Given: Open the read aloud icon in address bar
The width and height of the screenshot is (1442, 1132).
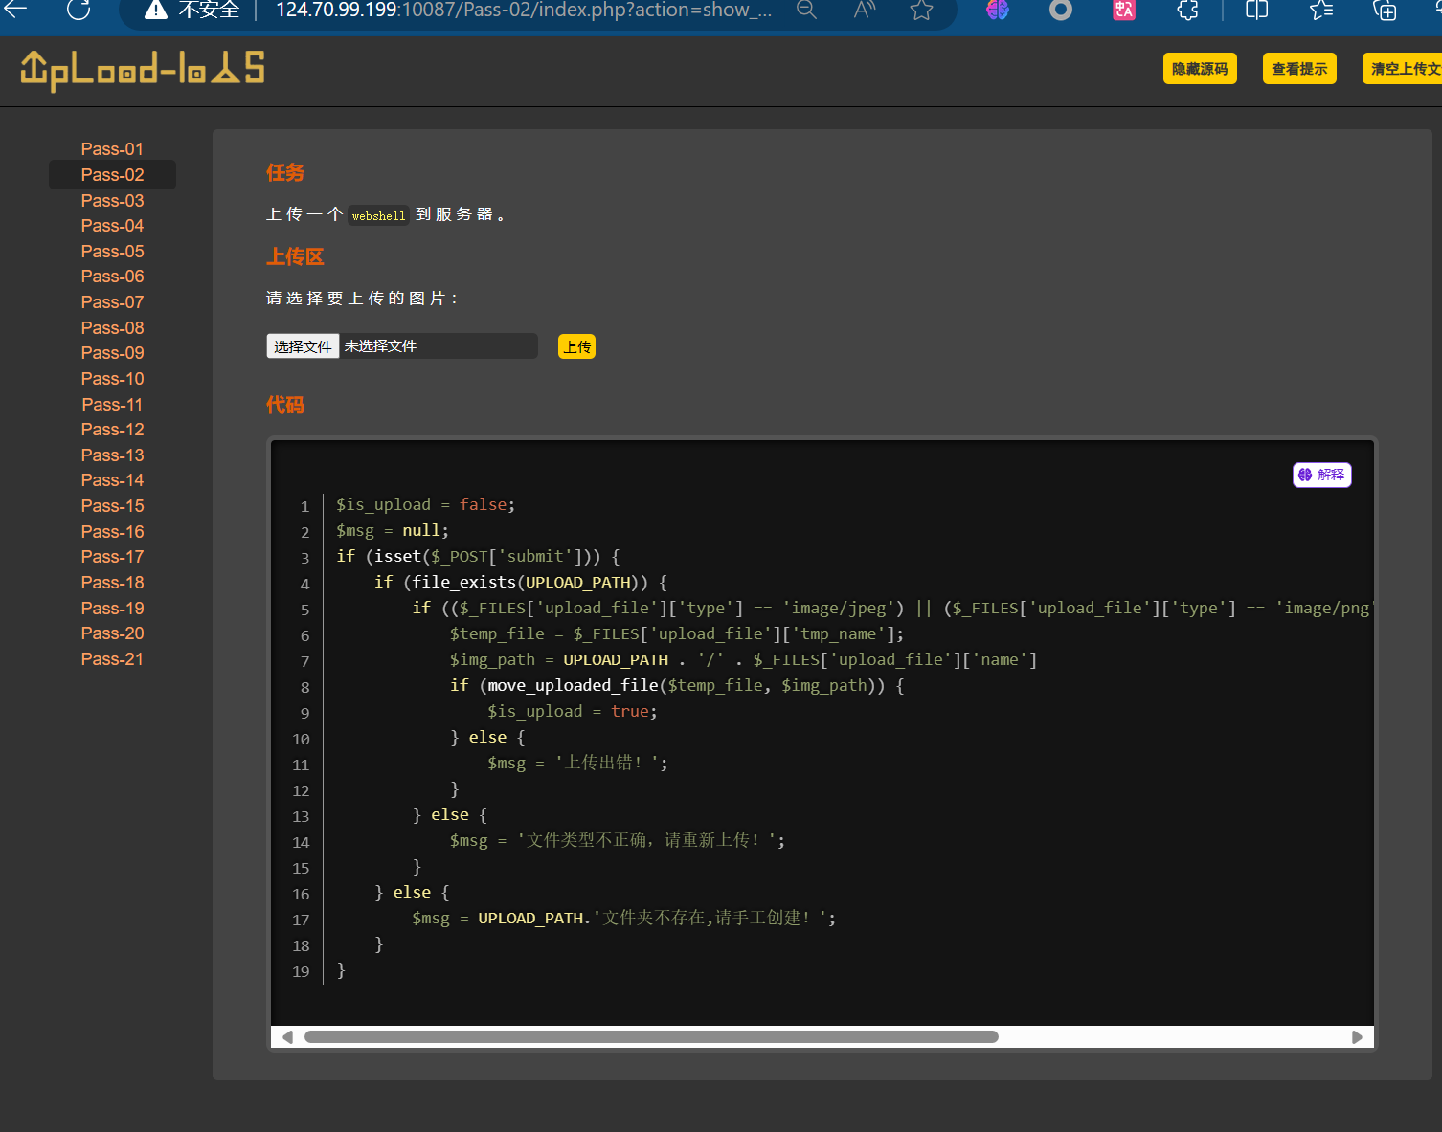Looking at the screenshot, I should coord(864,10).
